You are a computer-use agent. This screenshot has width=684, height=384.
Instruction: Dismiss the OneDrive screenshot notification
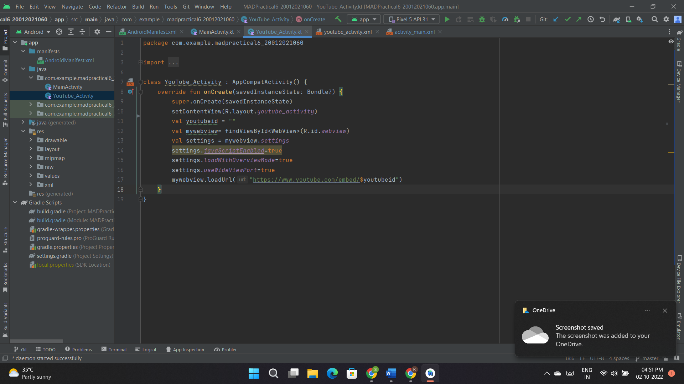665,310
